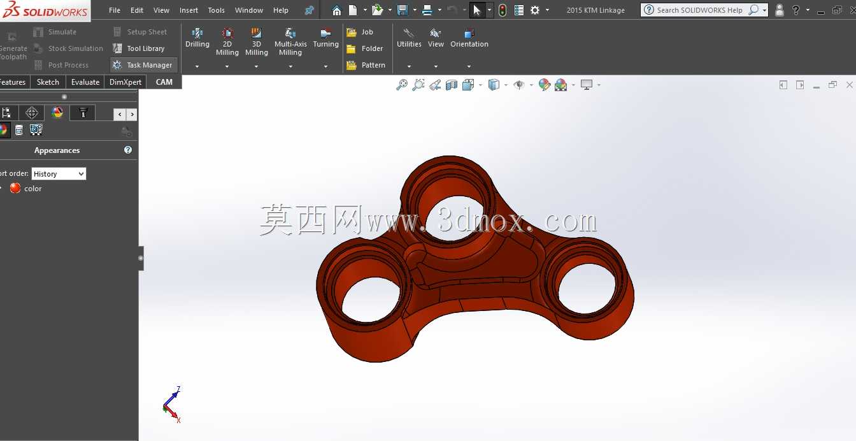
Task: Expand the Orientation dropdown arrow
Action: point(469,66)
